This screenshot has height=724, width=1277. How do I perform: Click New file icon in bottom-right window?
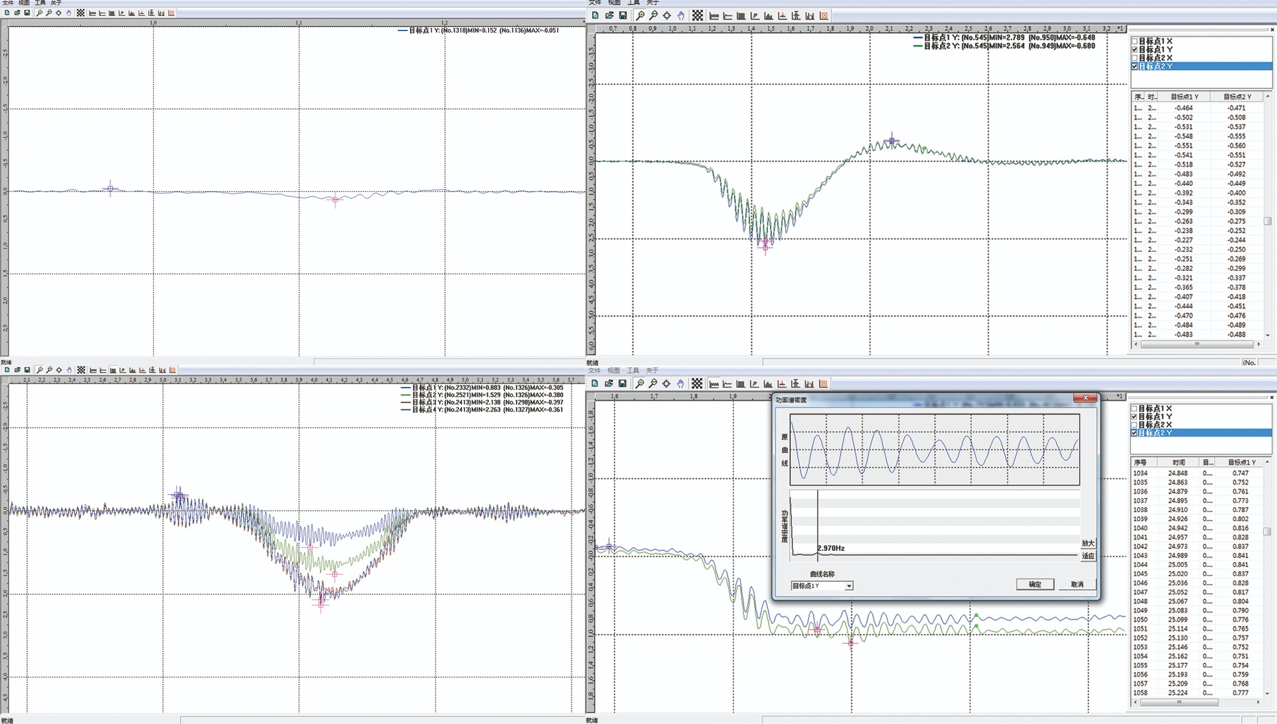595,383
